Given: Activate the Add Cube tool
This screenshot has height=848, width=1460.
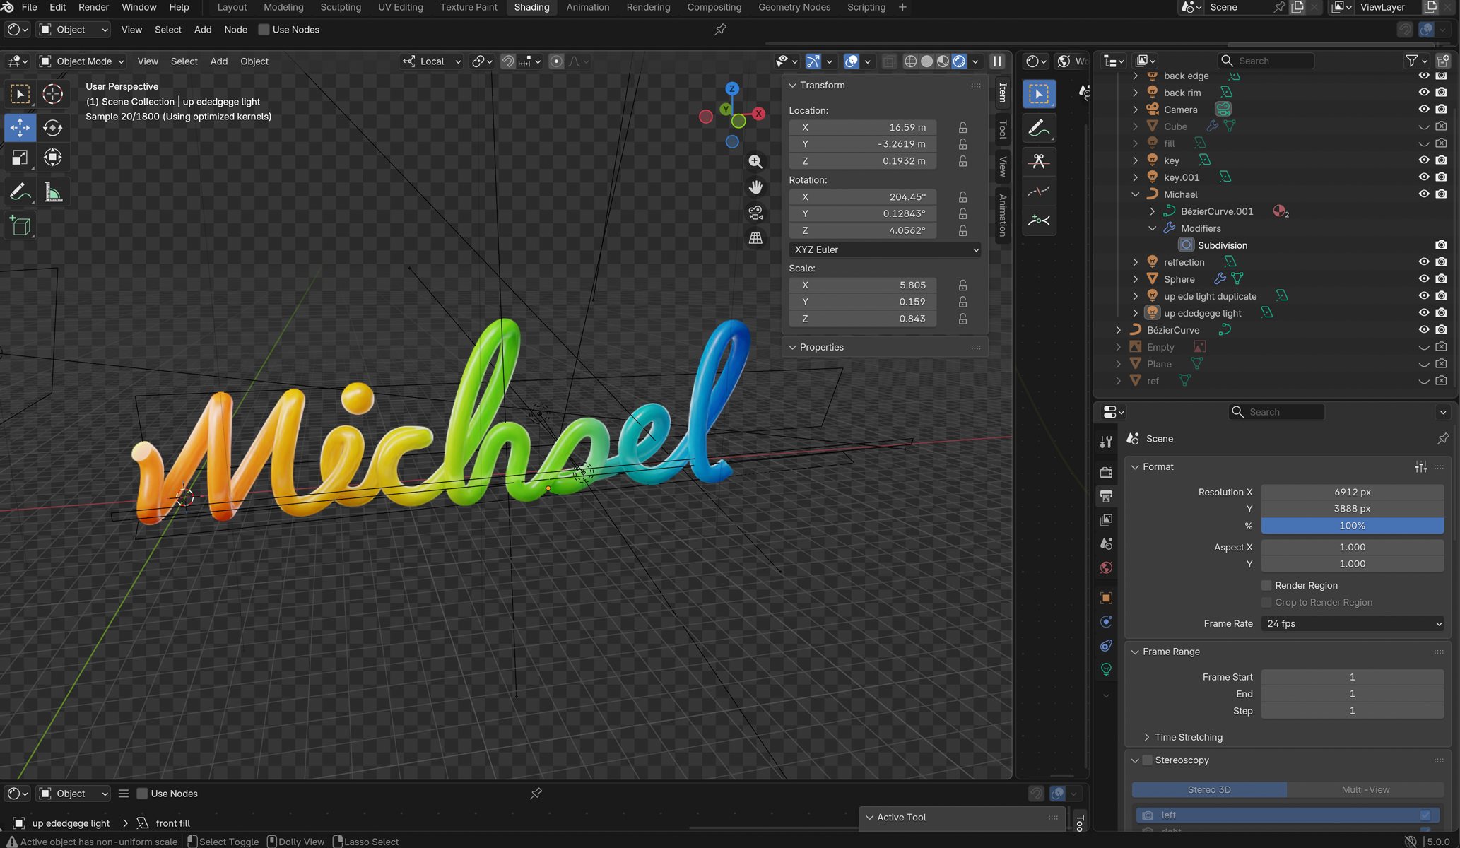Looking at the screenshot, I should [20, 226].
